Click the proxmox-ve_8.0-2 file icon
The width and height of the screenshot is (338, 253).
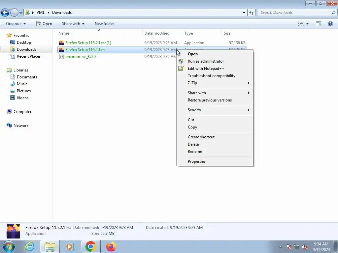[61, 56]
